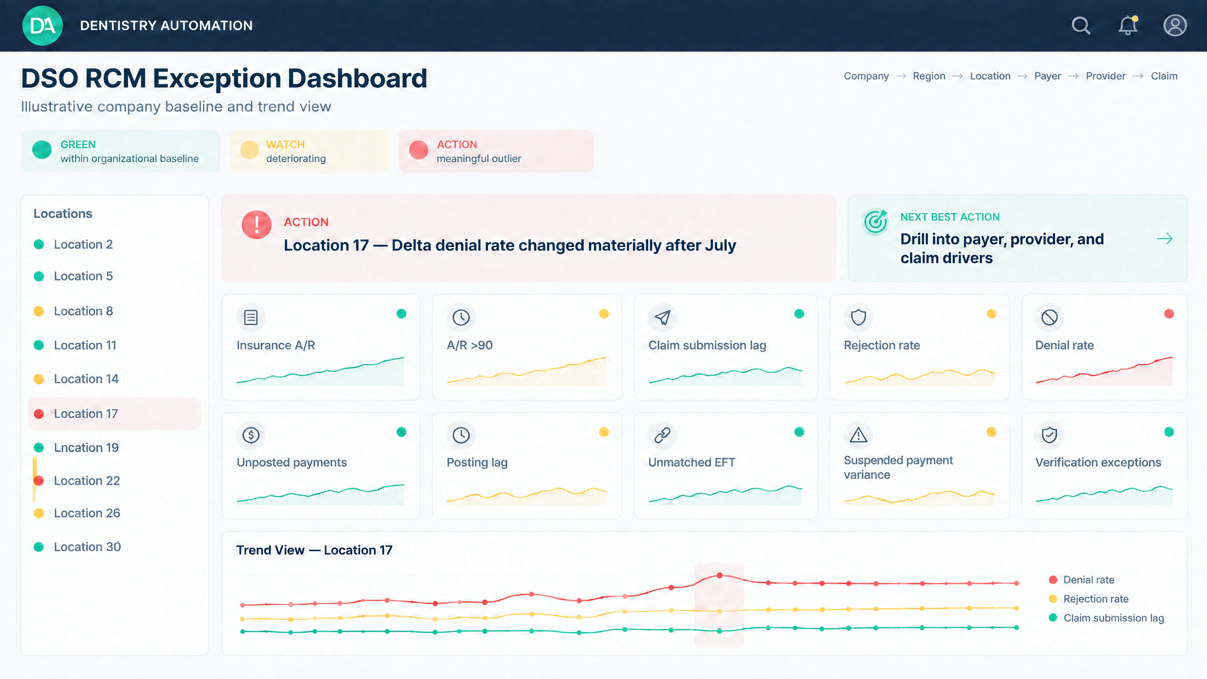Click the red status dot on Denial rate card
The image size is (1207, 679).
tap(1169, 314)
